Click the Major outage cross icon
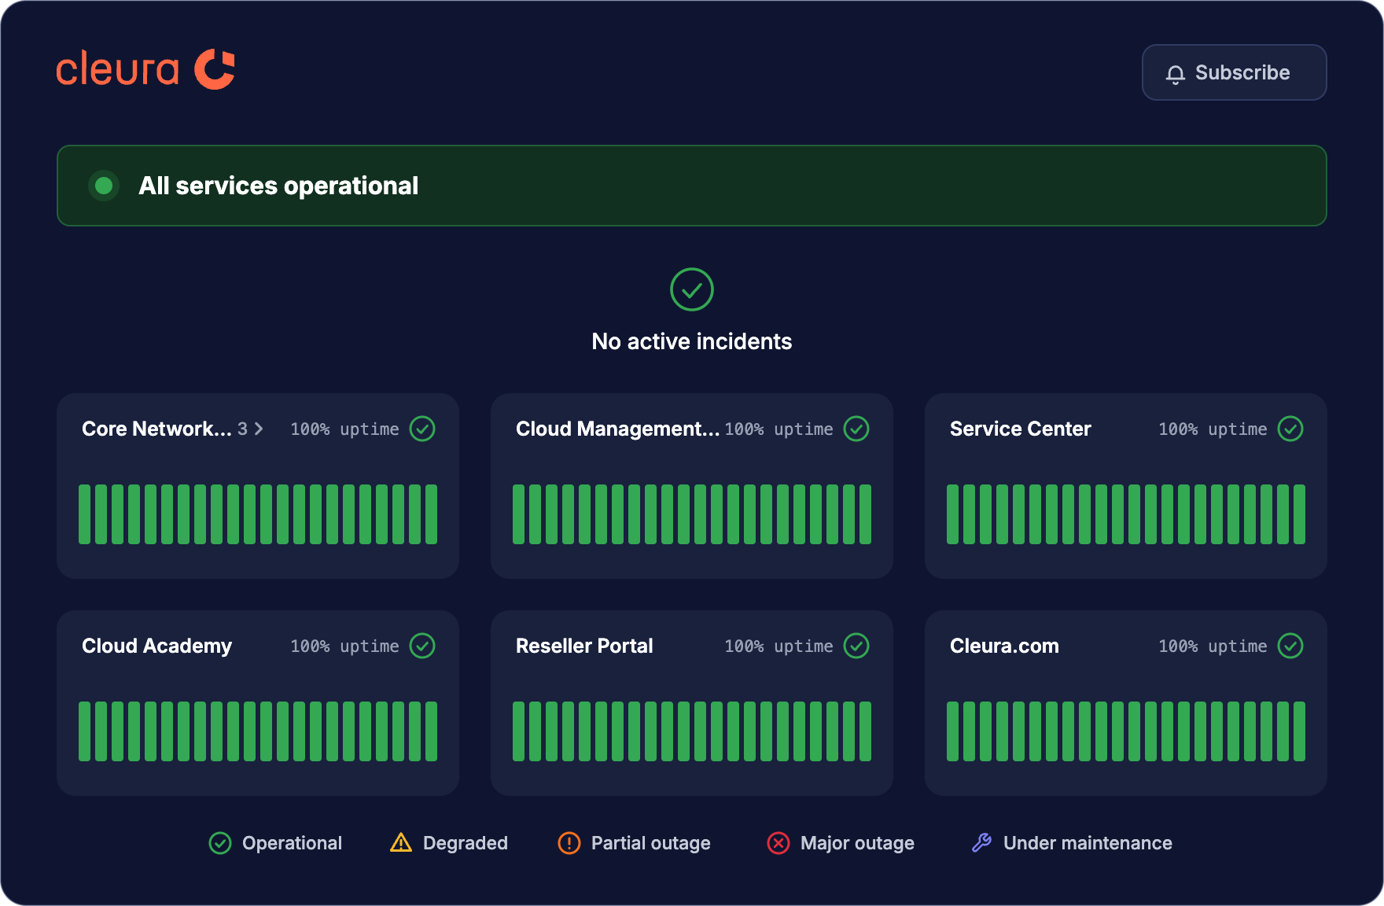Viewport: 1384px width, 906px height. tap(778, 843)
